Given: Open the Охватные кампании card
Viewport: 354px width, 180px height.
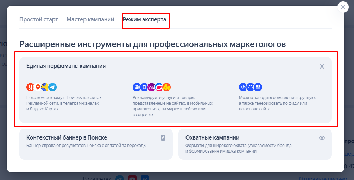Looking at the screenshot, I should point(255,144).
